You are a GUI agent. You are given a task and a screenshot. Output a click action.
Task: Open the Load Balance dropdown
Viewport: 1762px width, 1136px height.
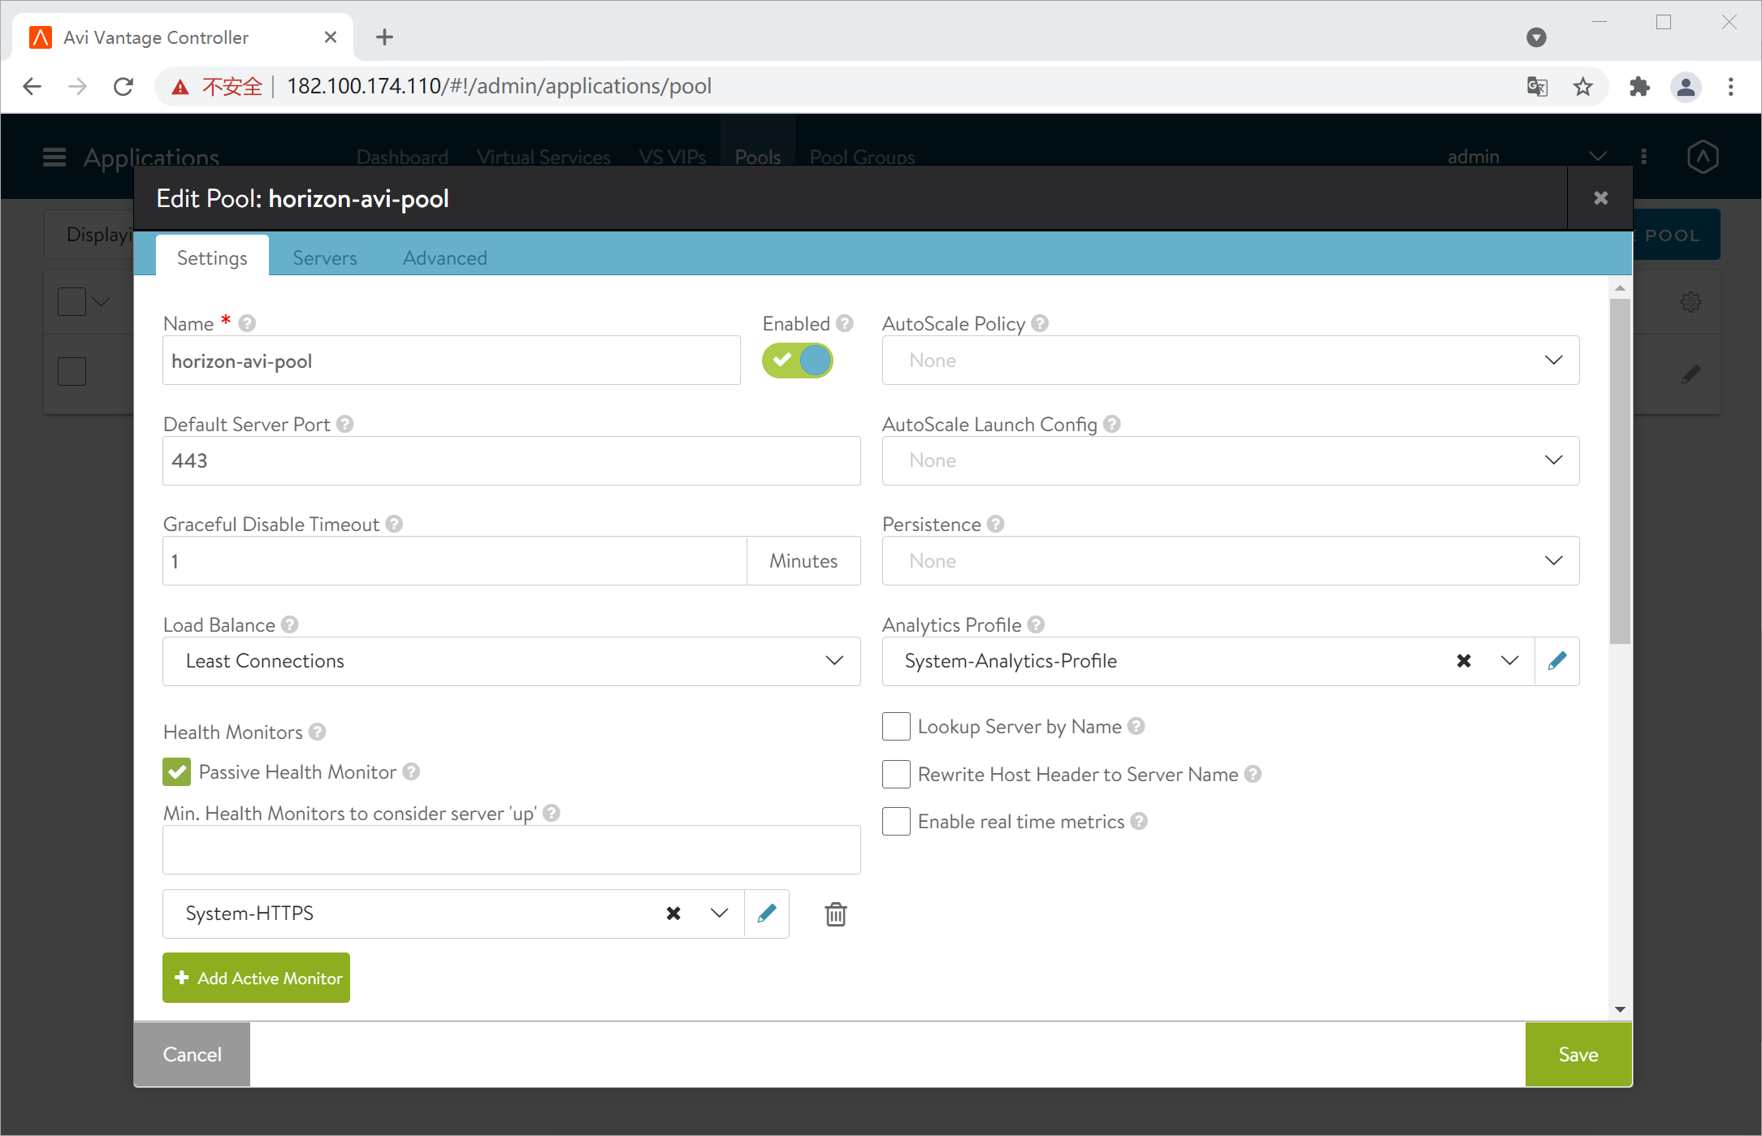tap(511, 661)
